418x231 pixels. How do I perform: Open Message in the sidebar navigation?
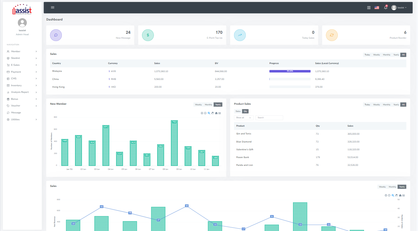[x=16, y=112]
